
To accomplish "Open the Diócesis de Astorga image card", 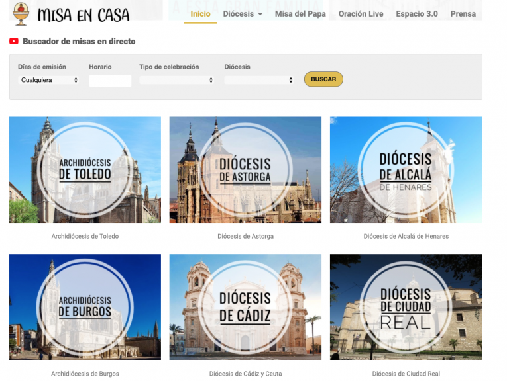I will 245,170.
